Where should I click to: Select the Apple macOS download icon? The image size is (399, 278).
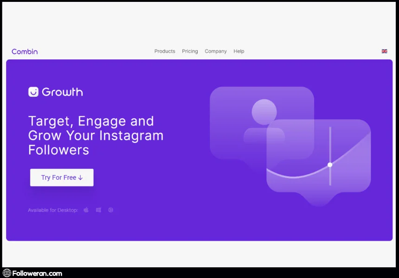(86, 210)
